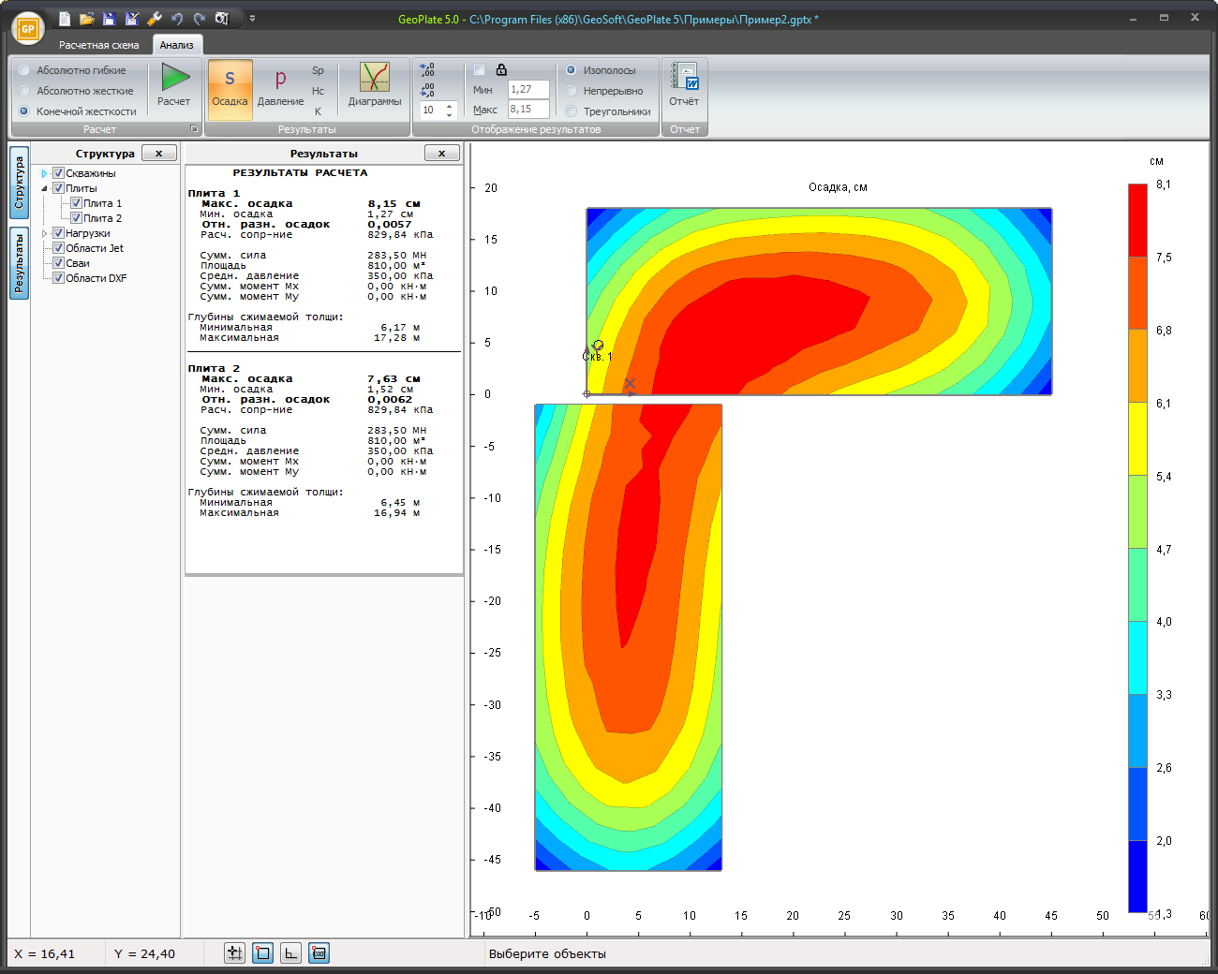1218x974 pixels.
Task: Uncheck Сваи checkbox
Action: (x=58, y=263)
